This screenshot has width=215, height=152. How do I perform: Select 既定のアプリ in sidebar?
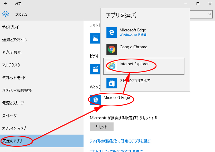pyautogui.click(x=42, y=141)
